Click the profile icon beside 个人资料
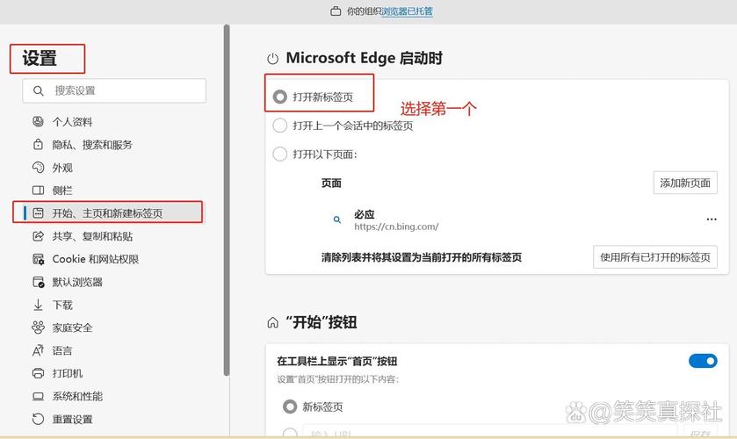 (x=38, y=122)
